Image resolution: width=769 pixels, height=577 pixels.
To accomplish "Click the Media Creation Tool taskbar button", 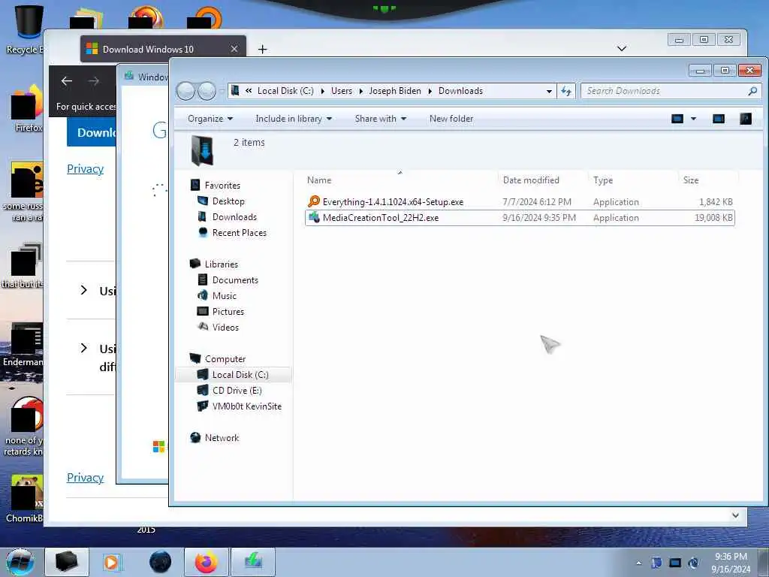I will [253, 562].
